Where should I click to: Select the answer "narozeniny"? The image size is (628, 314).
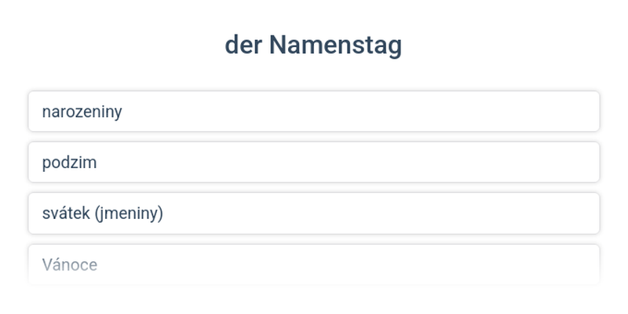tap(314, 111)
